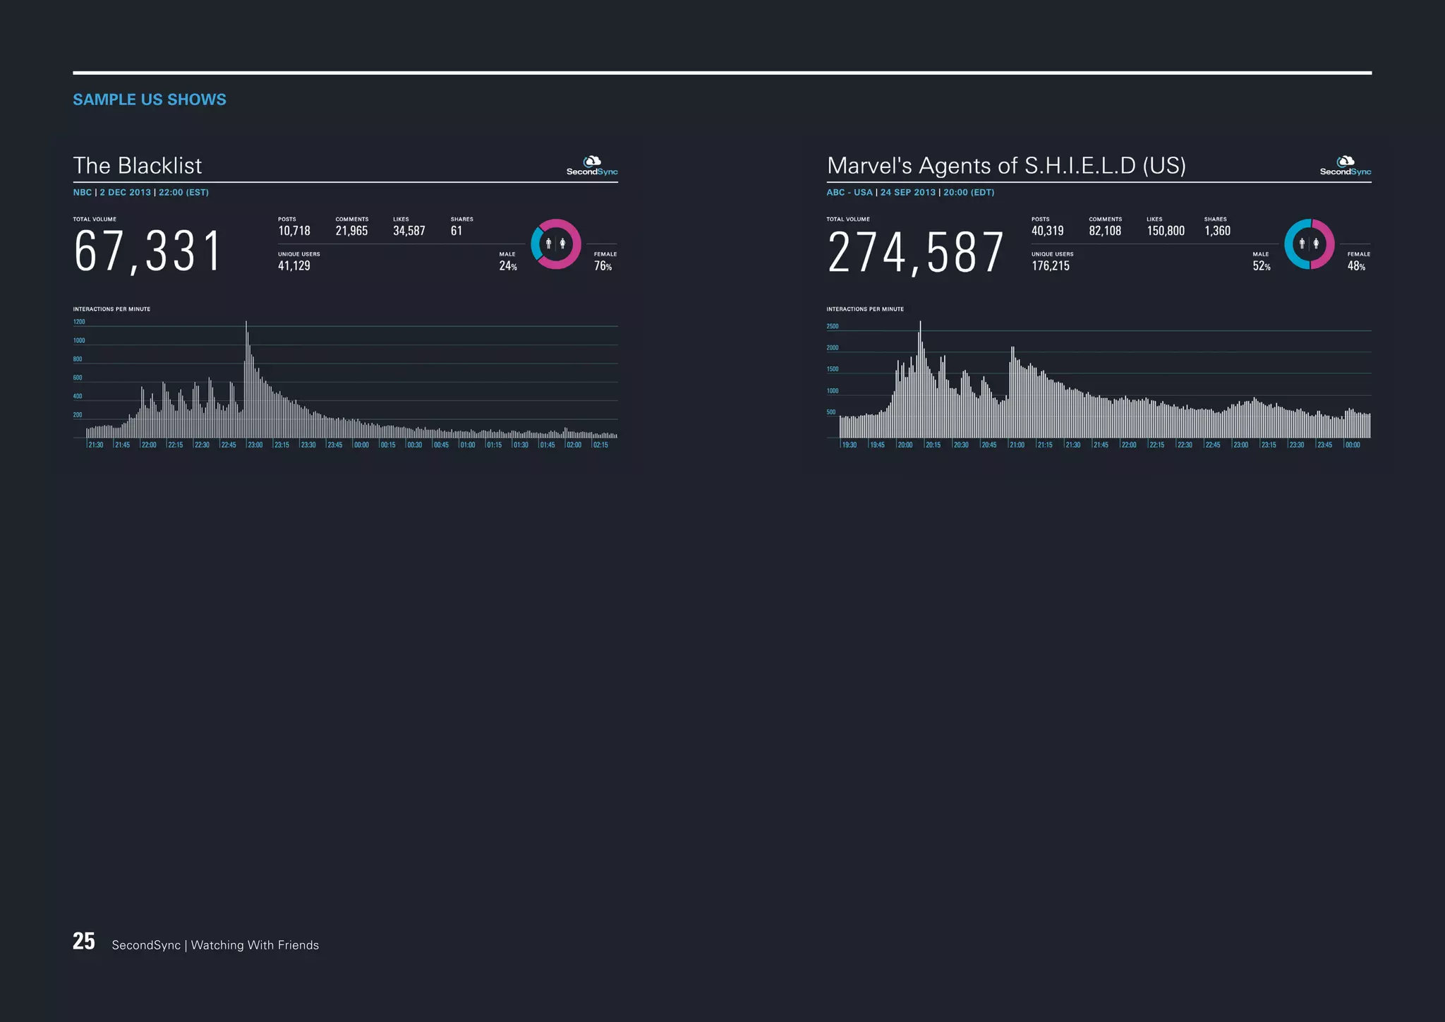Click The Blacklist gender donut chart

pos(556,244)
